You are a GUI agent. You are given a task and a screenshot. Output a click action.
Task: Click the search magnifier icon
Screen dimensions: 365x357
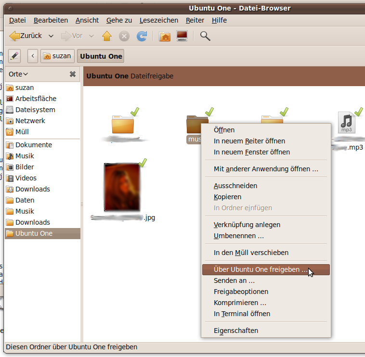[205, 36]
